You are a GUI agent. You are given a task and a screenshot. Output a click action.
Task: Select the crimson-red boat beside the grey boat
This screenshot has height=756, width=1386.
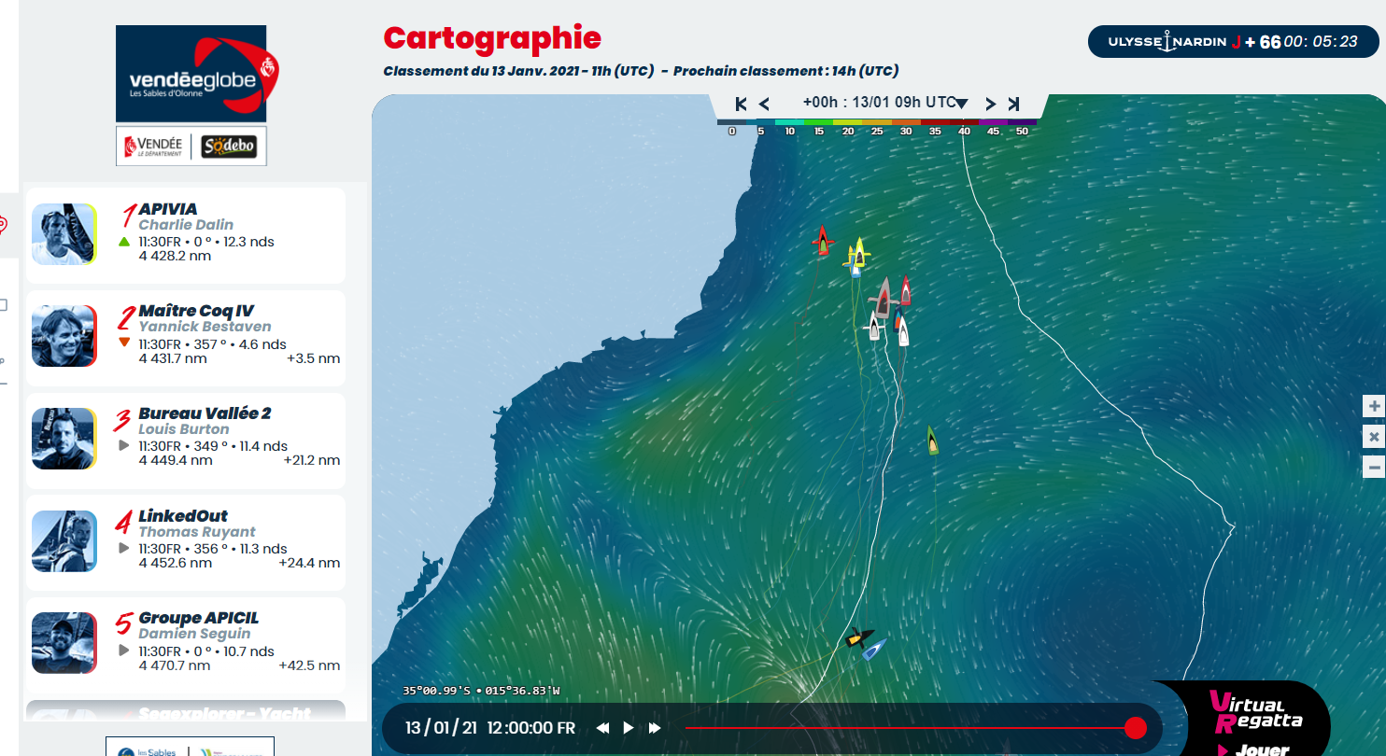905,290
